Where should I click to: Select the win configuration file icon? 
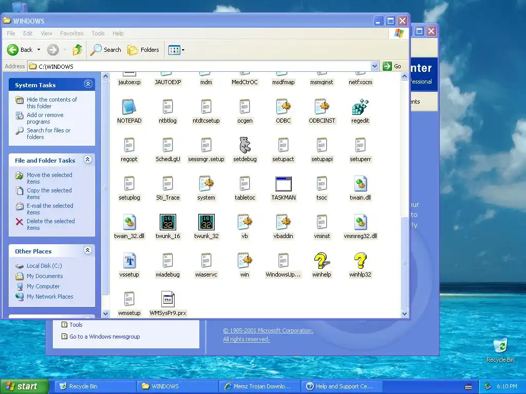(x=245, y=261)
